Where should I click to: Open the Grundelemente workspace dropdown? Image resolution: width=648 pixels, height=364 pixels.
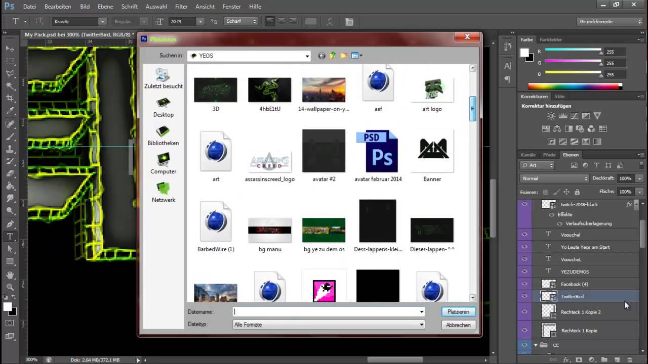(x=610, y=22)
